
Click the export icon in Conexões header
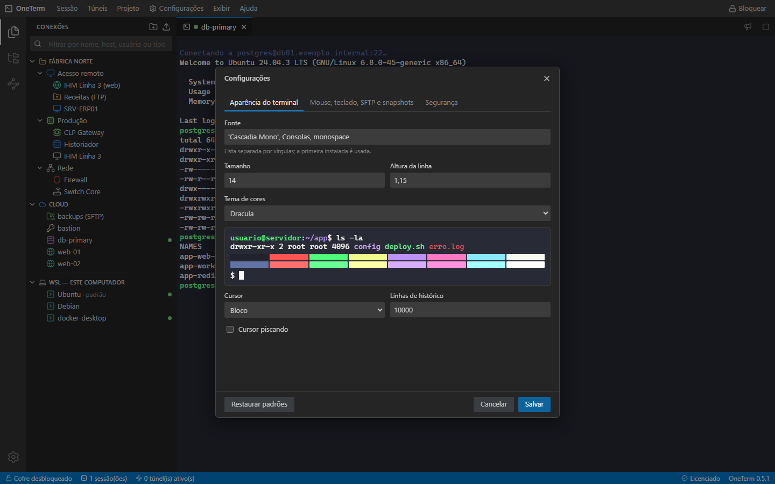166,27
